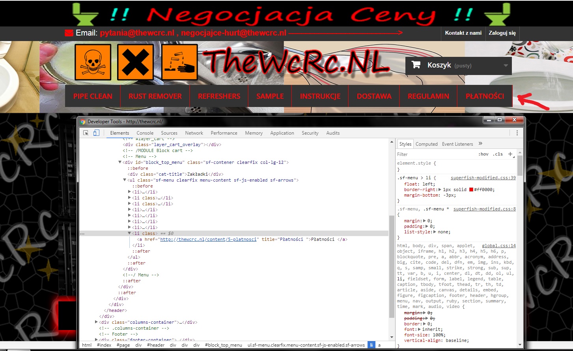Follow the thewcrc.nl/content/5-platnosci href link
Viewport: 573px width, 351px height.
208,239
